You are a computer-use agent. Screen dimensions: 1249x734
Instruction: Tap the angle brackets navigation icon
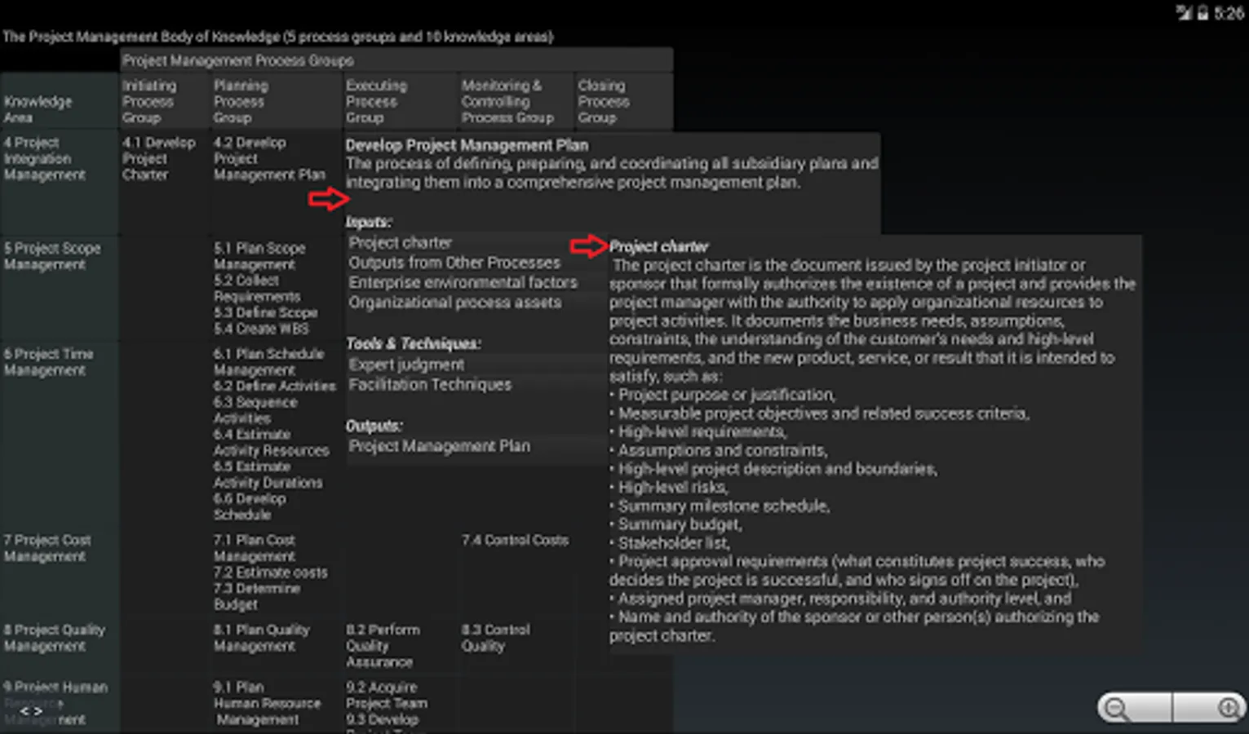coord(32,711)
